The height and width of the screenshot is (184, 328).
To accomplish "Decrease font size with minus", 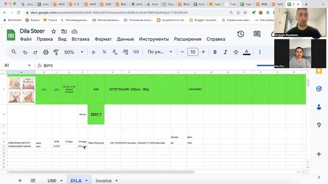I will (x=182, y=52).
